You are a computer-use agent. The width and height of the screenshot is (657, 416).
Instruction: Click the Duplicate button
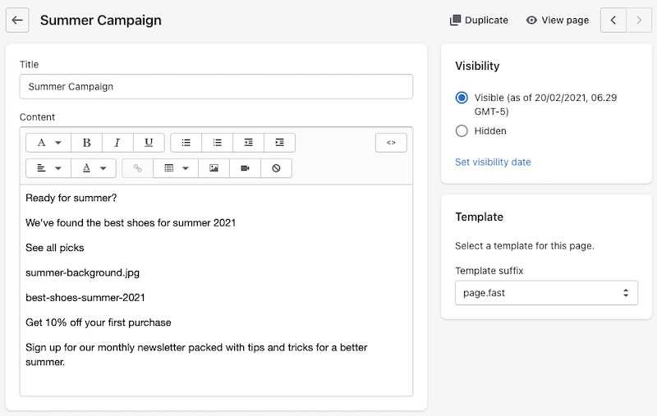click(x=479, y=21)
